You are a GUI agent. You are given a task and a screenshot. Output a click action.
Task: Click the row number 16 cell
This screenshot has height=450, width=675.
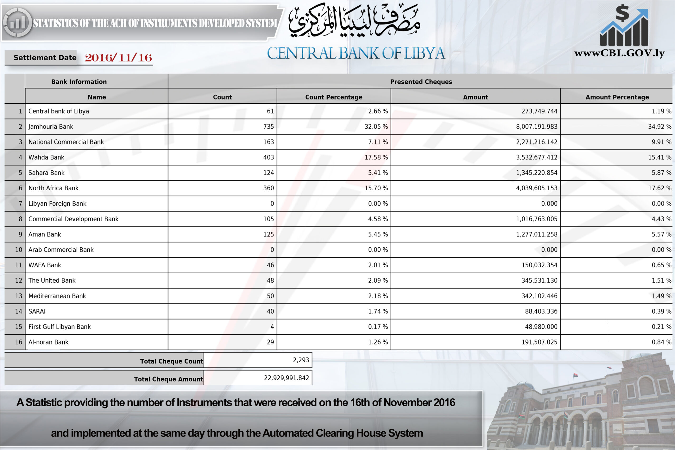click(15, 342)
